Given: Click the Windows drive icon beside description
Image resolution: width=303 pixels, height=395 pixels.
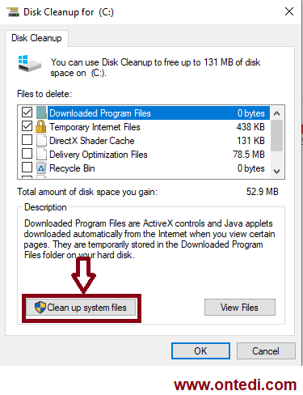Looking at the screenshot, I should point(30,64).
